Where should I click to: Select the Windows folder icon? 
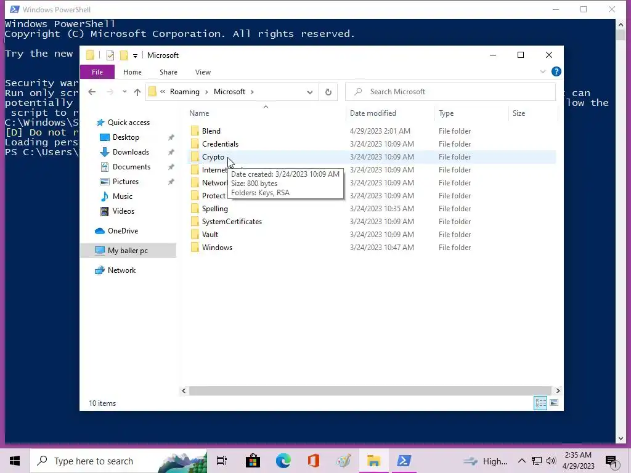tap(195, 247)
